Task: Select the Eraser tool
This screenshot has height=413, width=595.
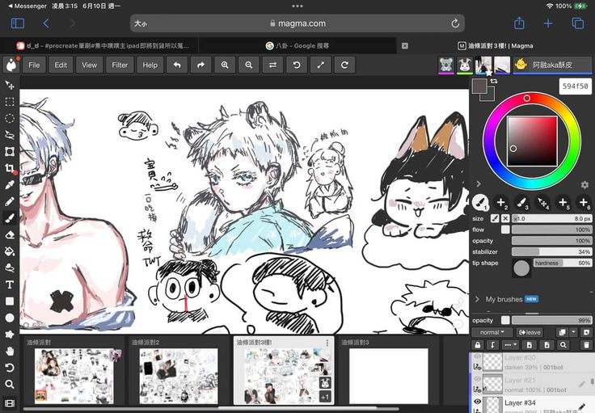Action: coord(10,234)
